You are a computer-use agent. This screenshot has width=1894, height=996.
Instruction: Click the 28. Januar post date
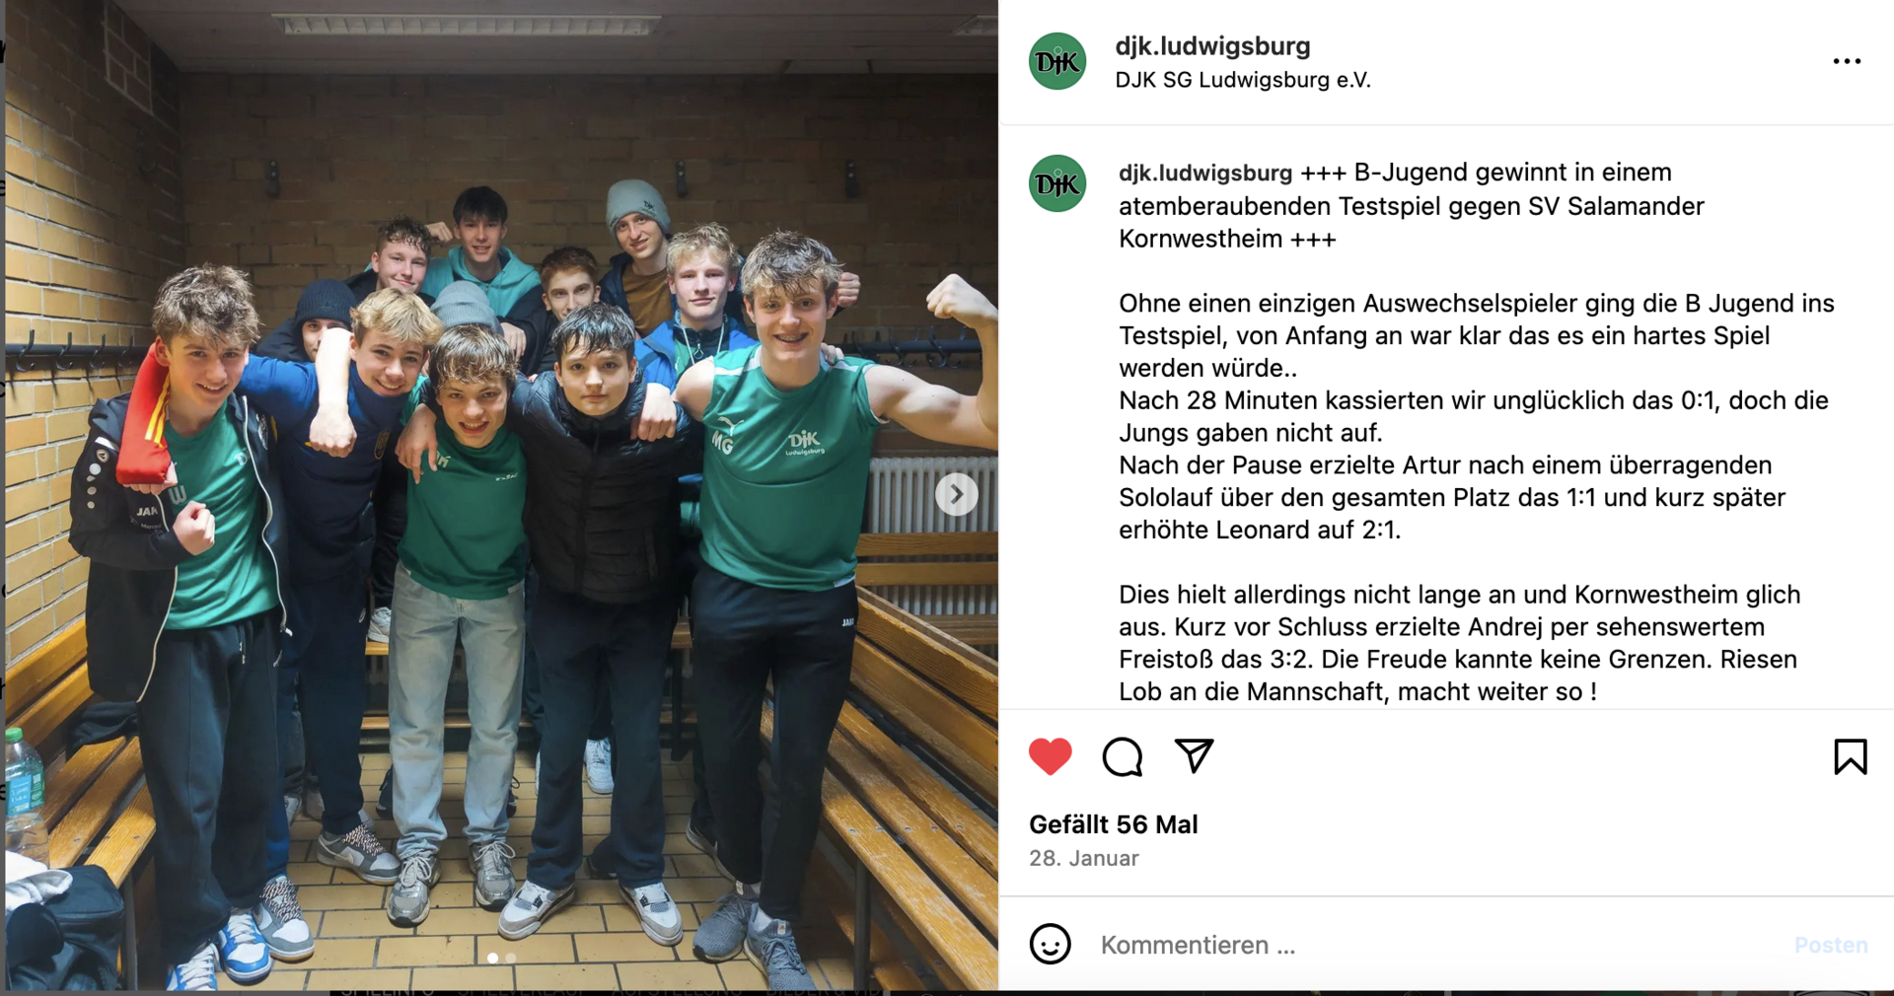click(x=1083, y=858)
